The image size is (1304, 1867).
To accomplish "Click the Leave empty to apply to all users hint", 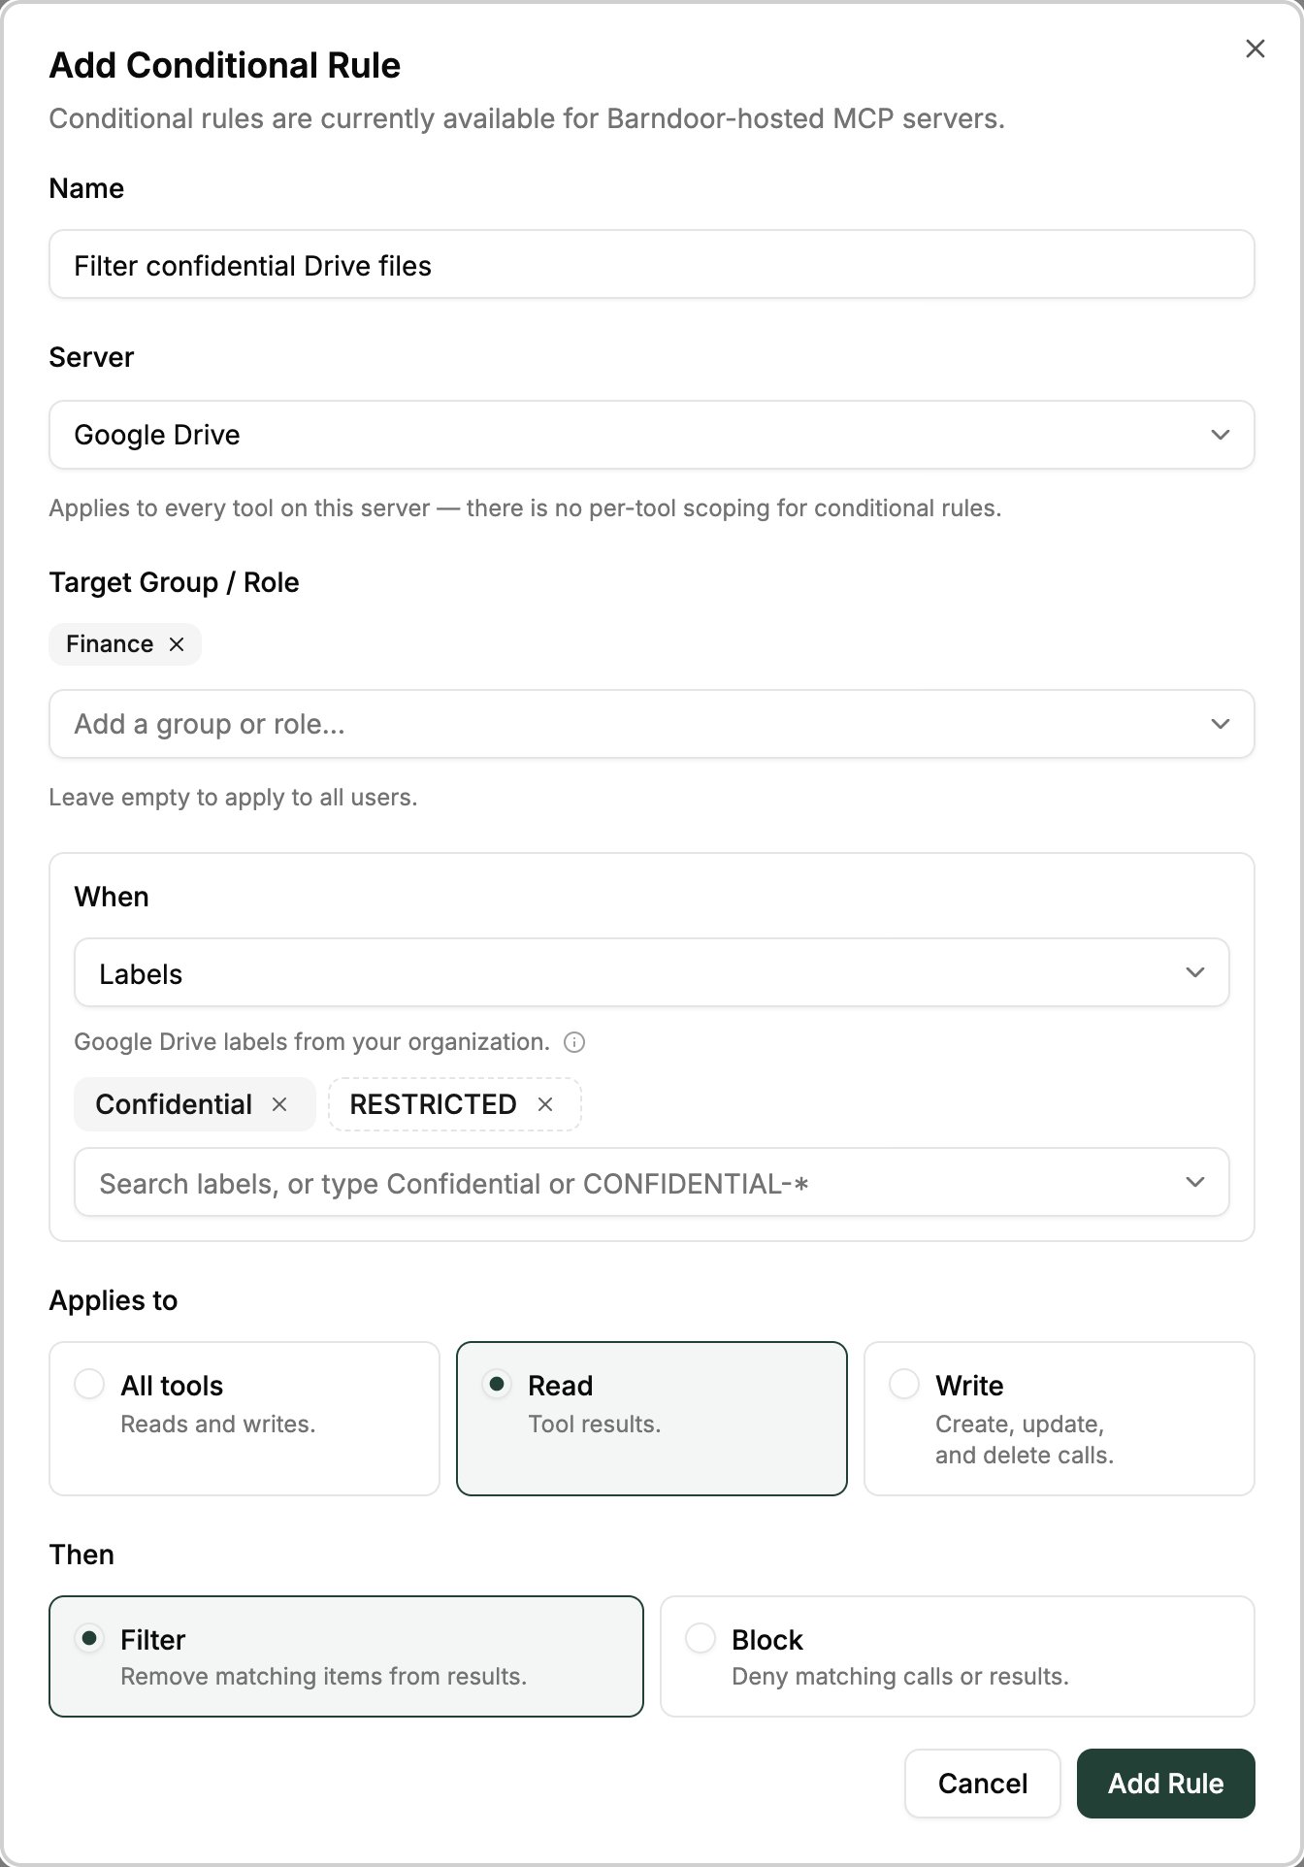I will (233, 798).
